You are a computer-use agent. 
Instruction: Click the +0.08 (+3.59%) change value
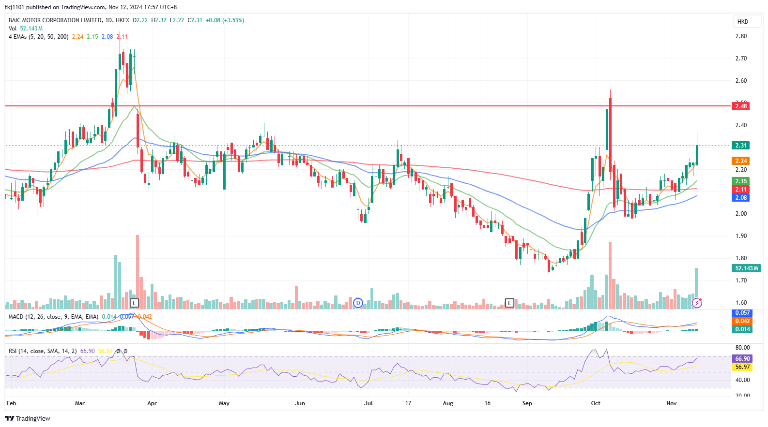(x=225, y=20)
